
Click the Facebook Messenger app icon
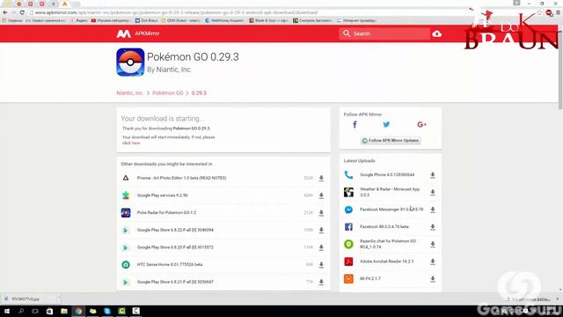pos(348,210)
